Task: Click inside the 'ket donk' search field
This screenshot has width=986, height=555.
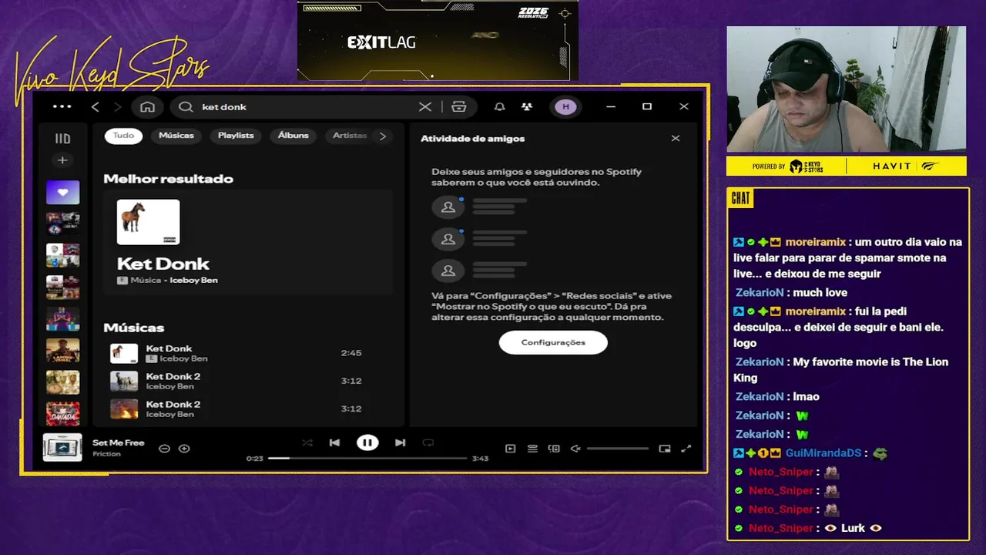Action: 304,107
